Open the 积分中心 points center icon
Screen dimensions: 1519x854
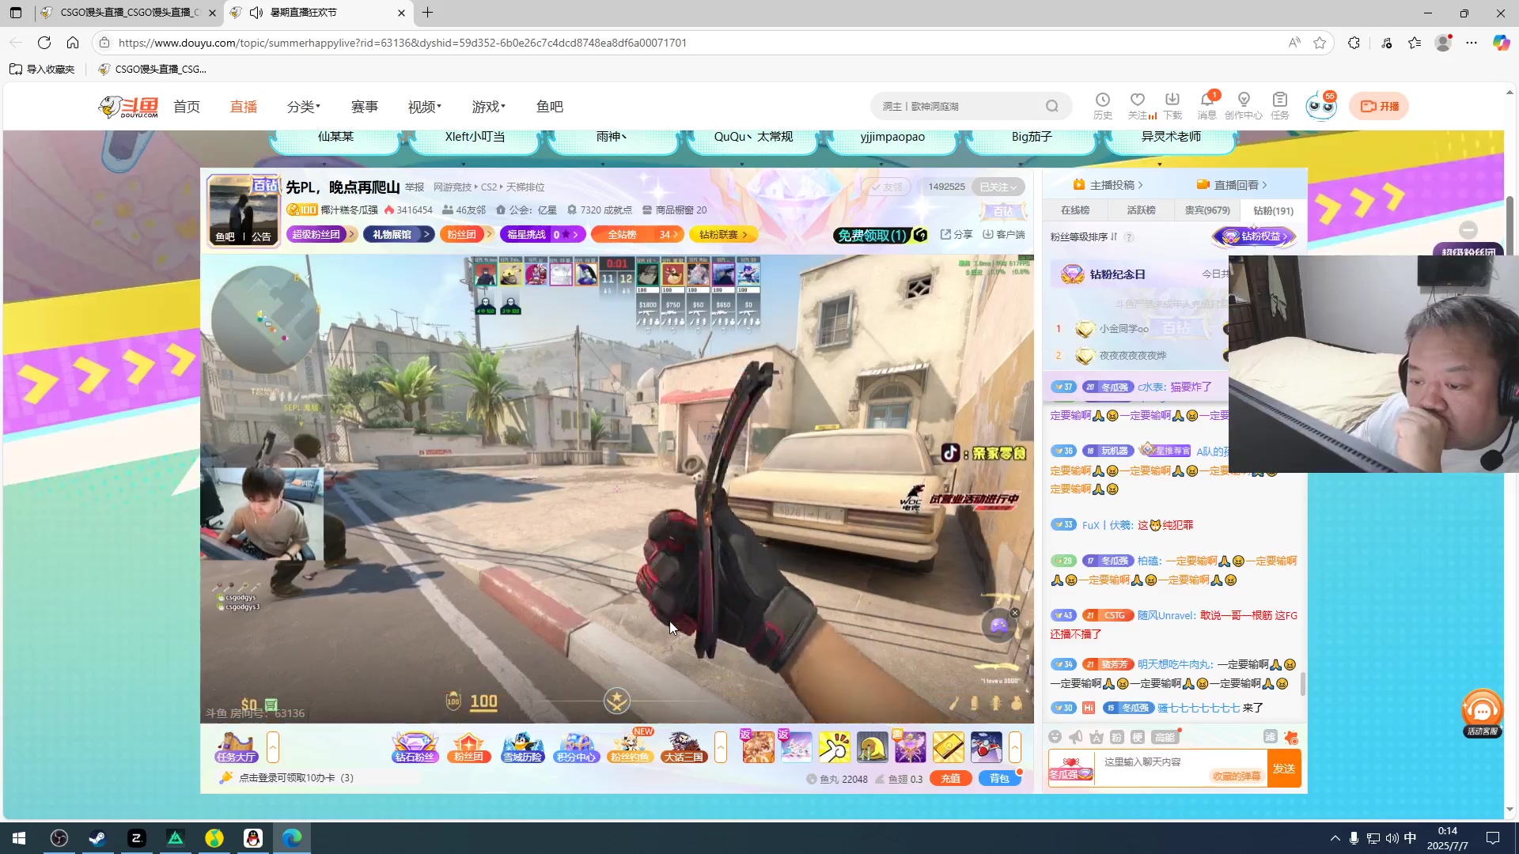click(x=576, y=747)
